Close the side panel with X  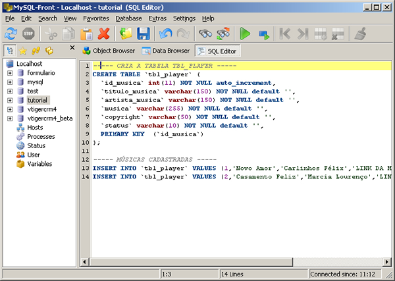[72, 47]
